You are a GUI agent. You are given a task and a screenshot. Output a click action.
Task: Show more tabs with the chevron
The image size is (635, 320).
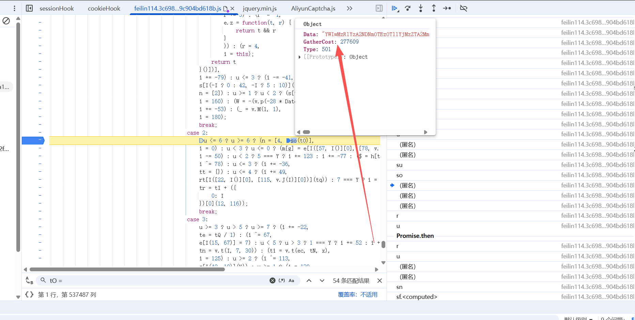click(x=350, y=8)
